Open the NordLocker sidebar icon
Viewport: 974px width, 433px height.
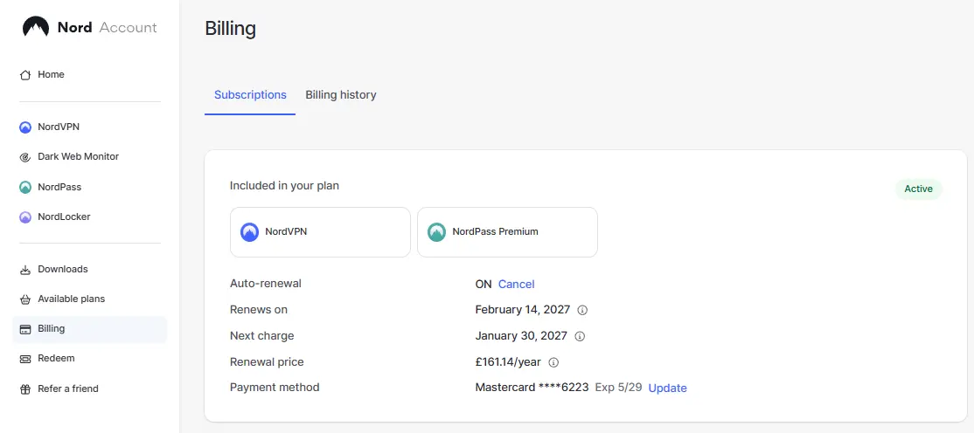point(25,217)
